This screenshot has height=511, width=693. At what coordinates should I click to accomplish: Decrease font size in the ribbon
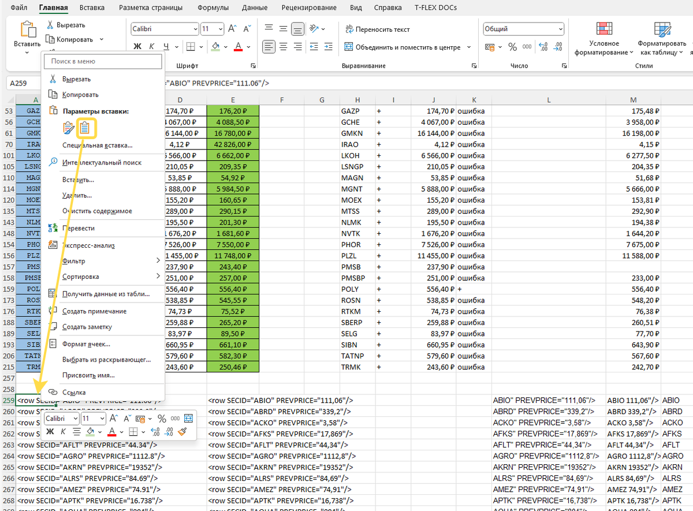click(x=246, y=28)
